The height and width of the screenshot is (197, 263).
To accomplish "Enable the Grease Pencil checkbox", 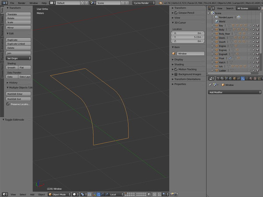I will pos(176,13).
